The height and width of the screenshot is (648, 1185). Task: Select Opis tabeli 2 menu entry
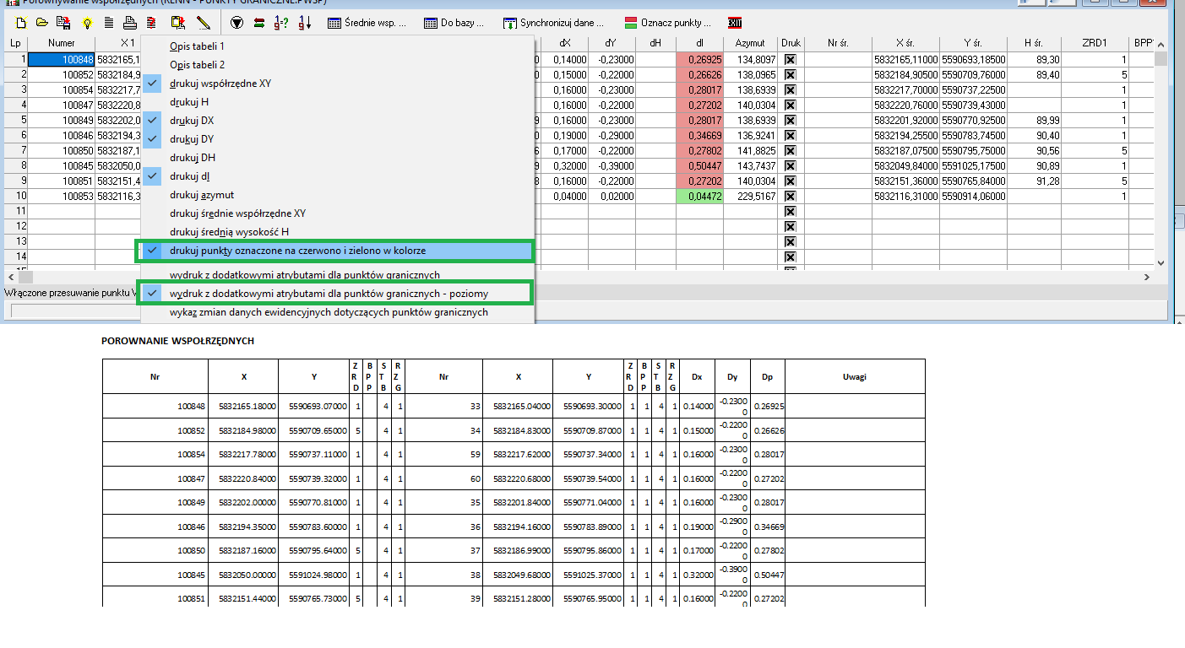[338, 64]
